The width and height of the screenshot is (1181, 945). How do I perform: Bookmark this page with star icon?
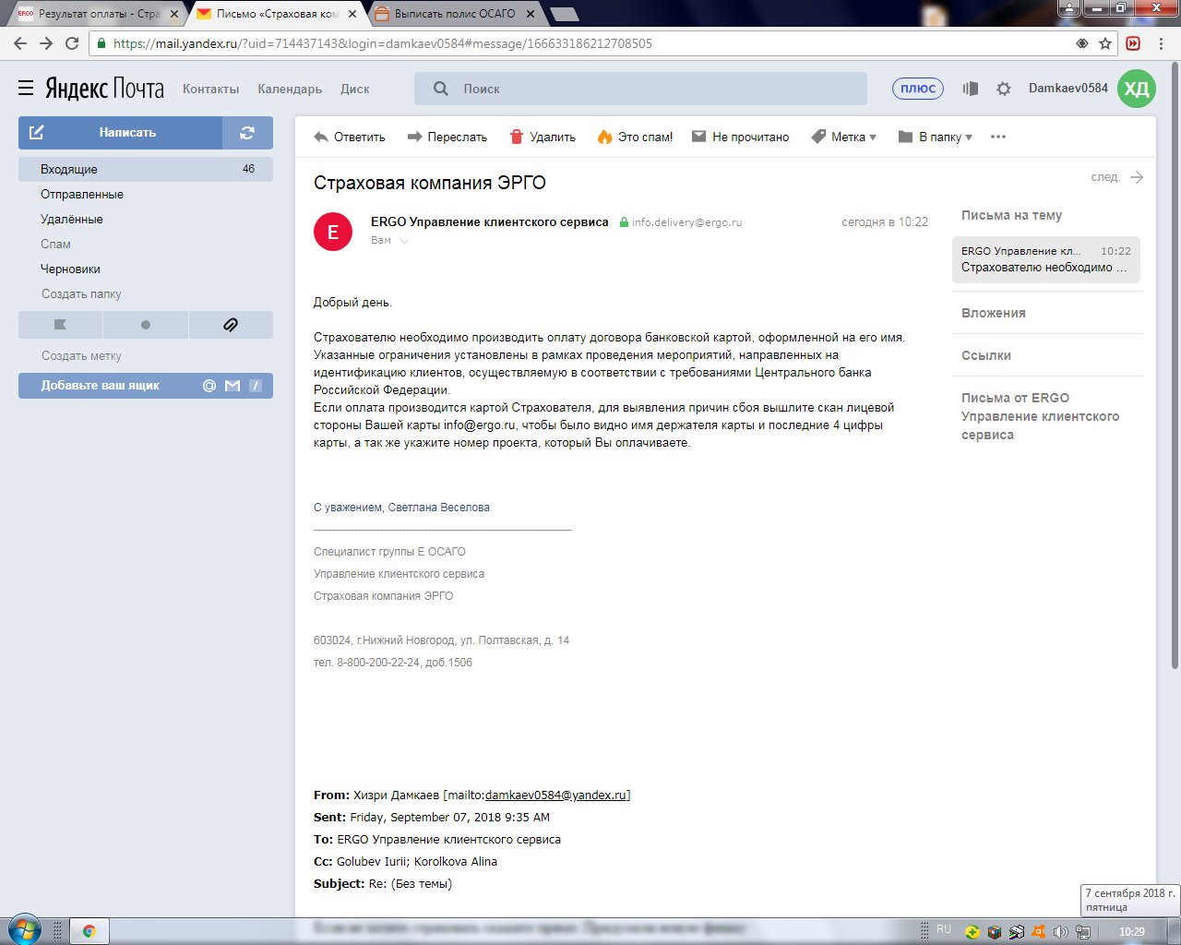coord(1105,43)
